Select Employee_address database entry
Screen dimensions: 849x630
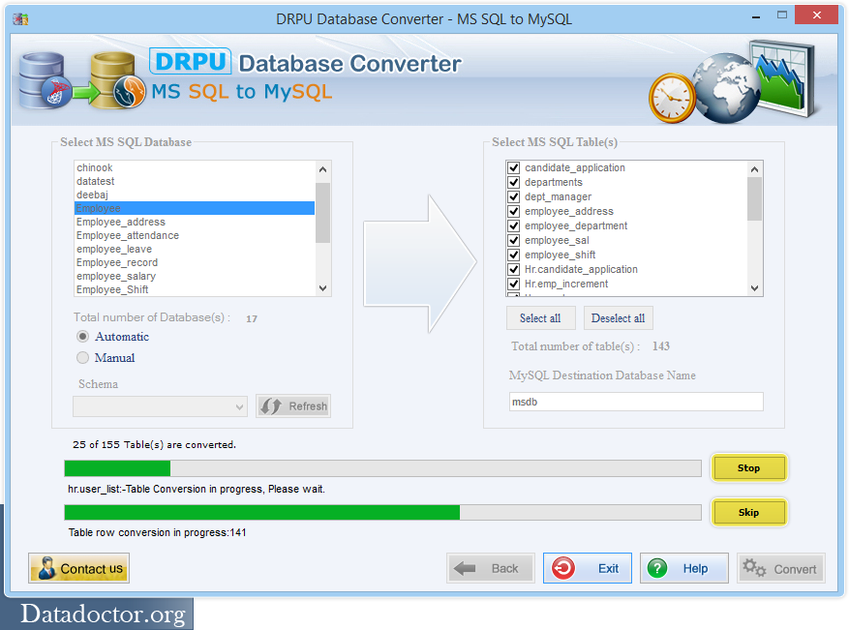click(x=195, y=222)
